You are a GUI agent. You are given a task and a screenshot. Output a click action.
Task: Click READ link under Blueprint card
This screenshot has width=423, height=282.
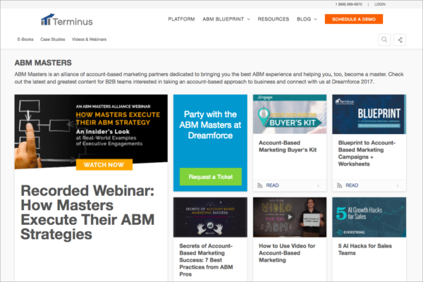[352, 185]
